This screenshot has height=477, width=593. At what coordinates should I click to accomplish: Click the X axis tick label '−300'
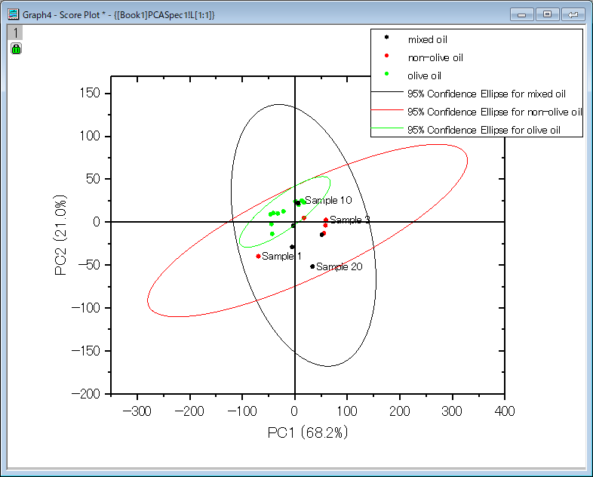tap(137, 411)
